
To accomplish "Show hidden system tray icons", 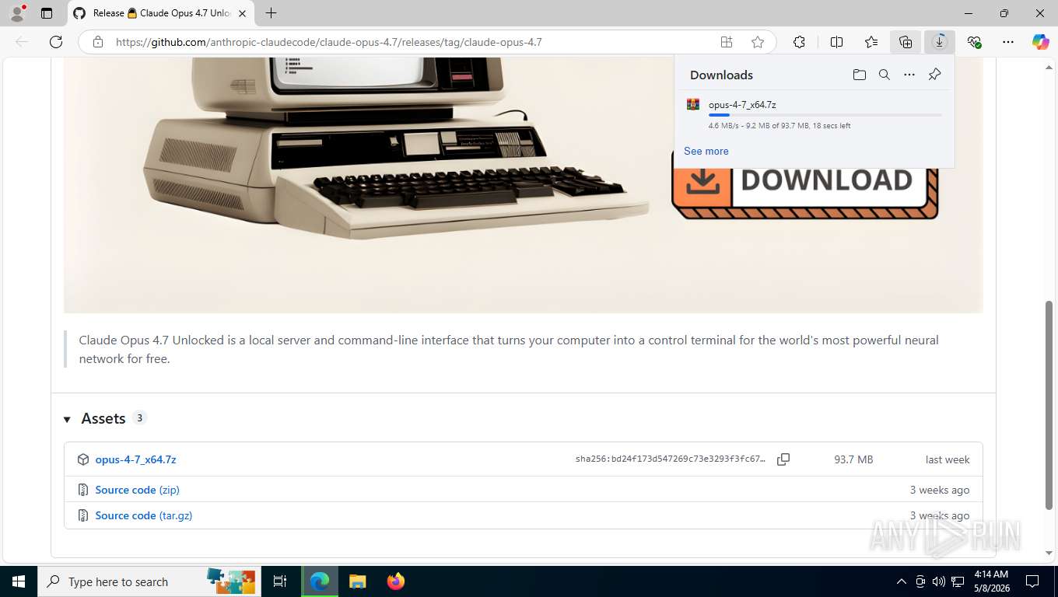I will click(902, 581).
